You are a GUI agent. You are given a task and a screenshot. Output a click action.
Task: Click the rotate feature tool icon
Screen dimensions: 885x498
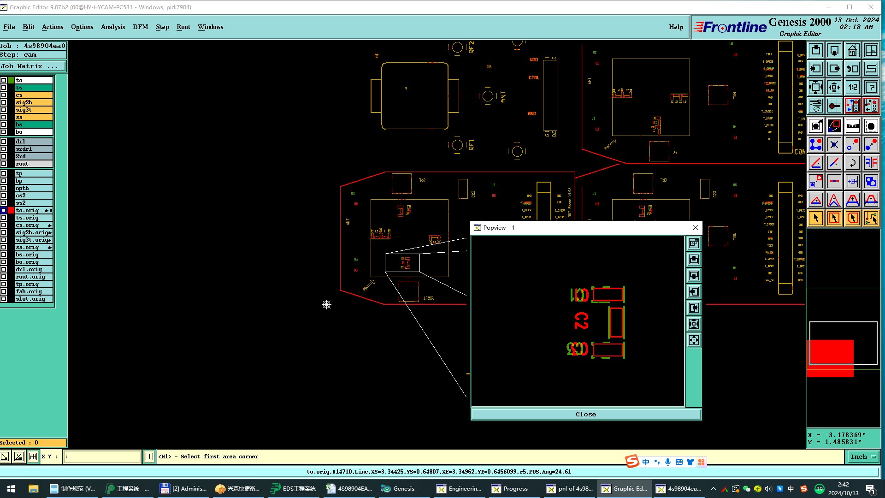(852, 163)
